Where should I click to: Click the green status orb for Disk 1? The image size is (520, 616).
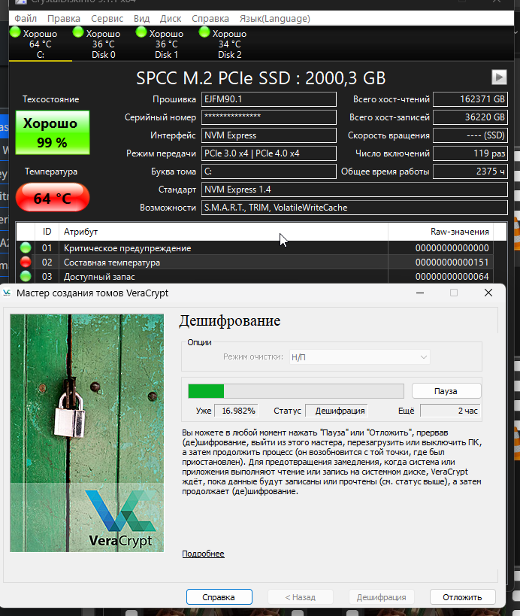[141, 32]
